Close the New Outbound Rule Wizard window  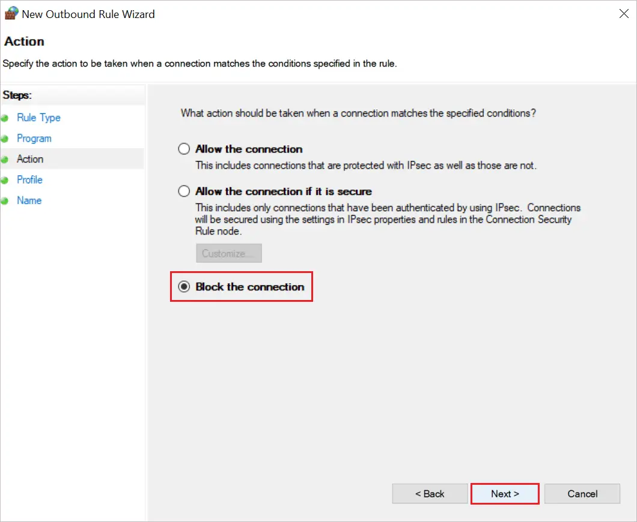pyautogui.click(x=624, y=14)
